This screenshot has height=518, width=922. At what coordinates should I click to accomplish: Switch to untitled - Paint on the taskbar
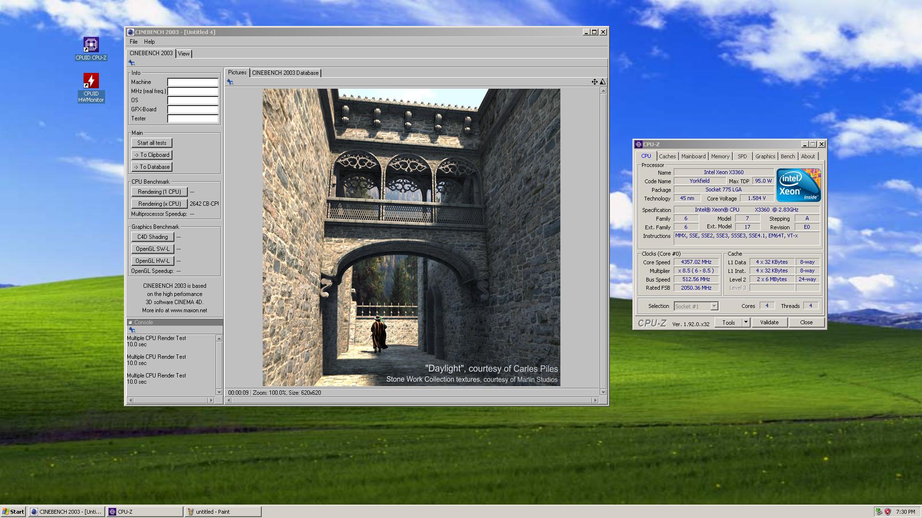point(223,512)
